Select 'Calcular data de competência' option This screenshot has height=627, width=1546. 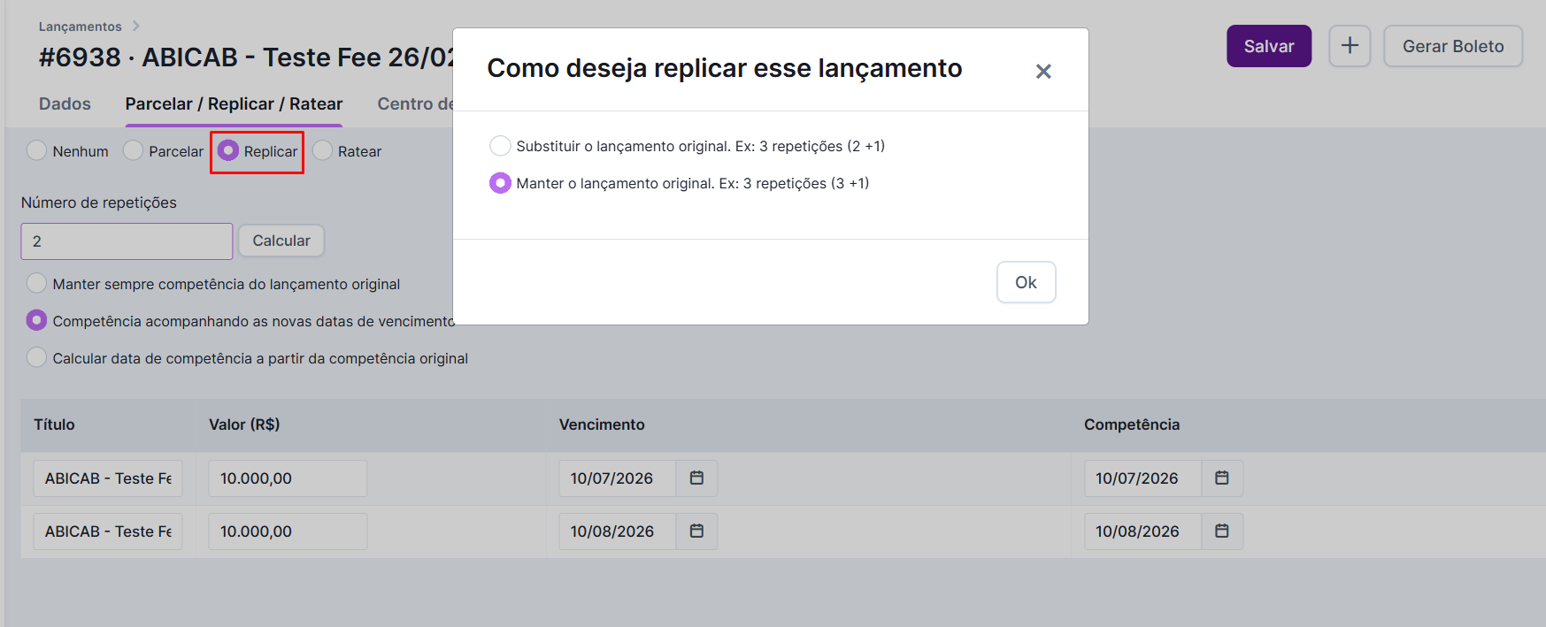36,358
